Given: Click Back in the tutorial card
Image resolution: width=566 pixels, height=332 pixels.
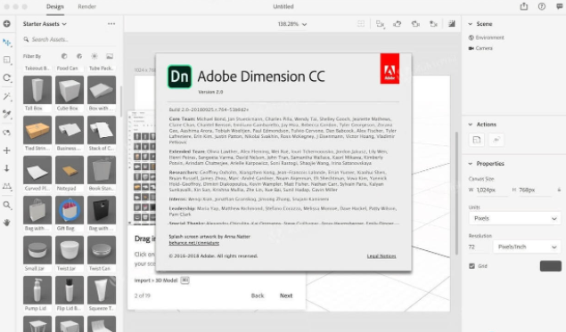Looking at the screenshot, I should pyautogui.click(x=258, y=296).
